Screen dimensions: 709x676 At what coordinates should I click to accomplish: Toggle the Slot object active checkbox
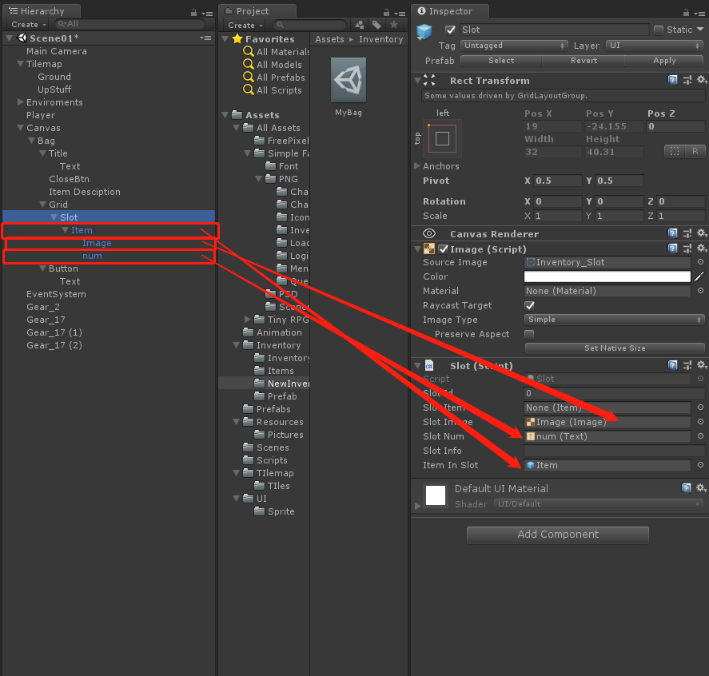click(450, 30)
